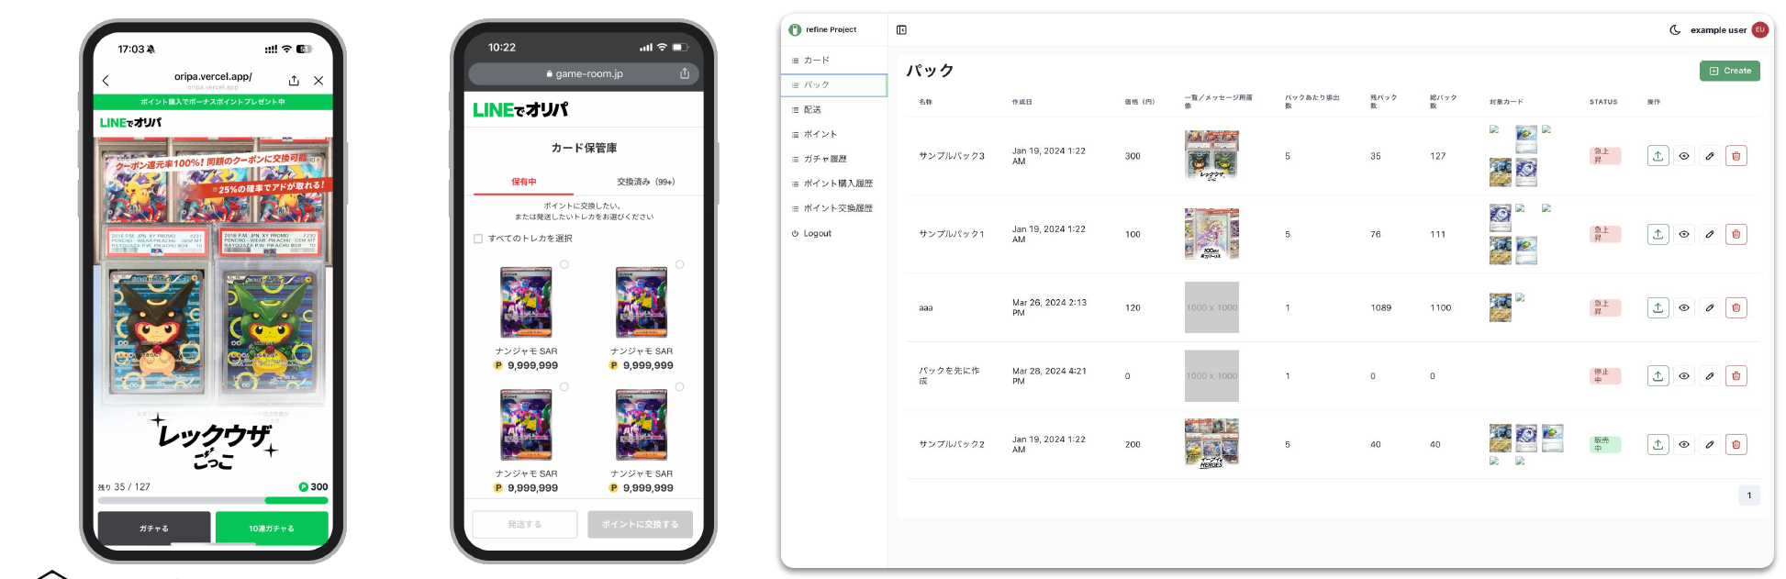Switch to the 交換済み (99+) tab

tap(645, 182)
